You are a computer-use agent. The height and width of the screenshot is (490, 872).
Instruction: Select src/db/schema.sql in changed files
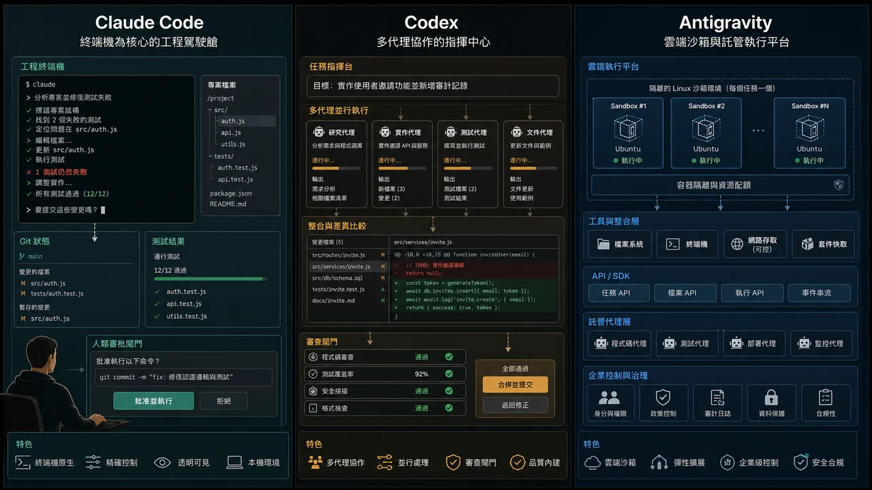348,278
